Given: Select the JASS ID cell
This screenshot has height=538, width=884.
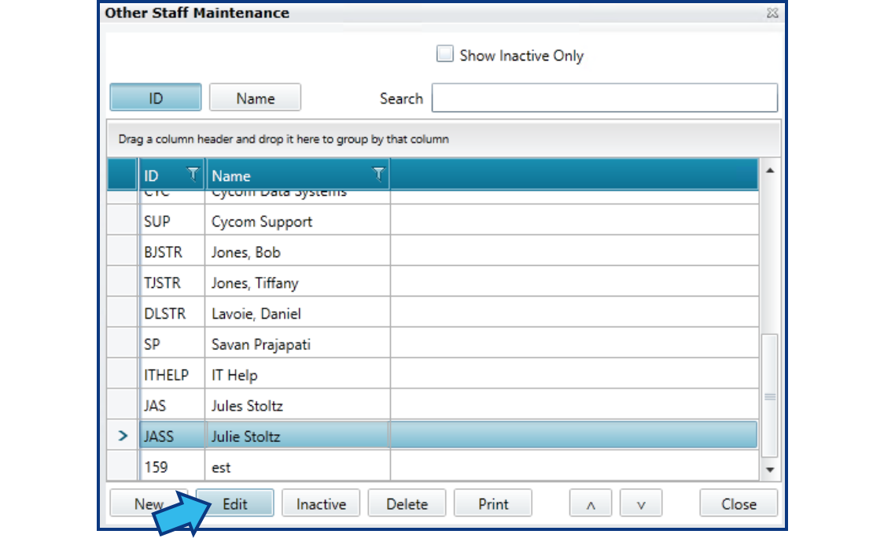Looking at the screenshot, I should coord(172,436).
